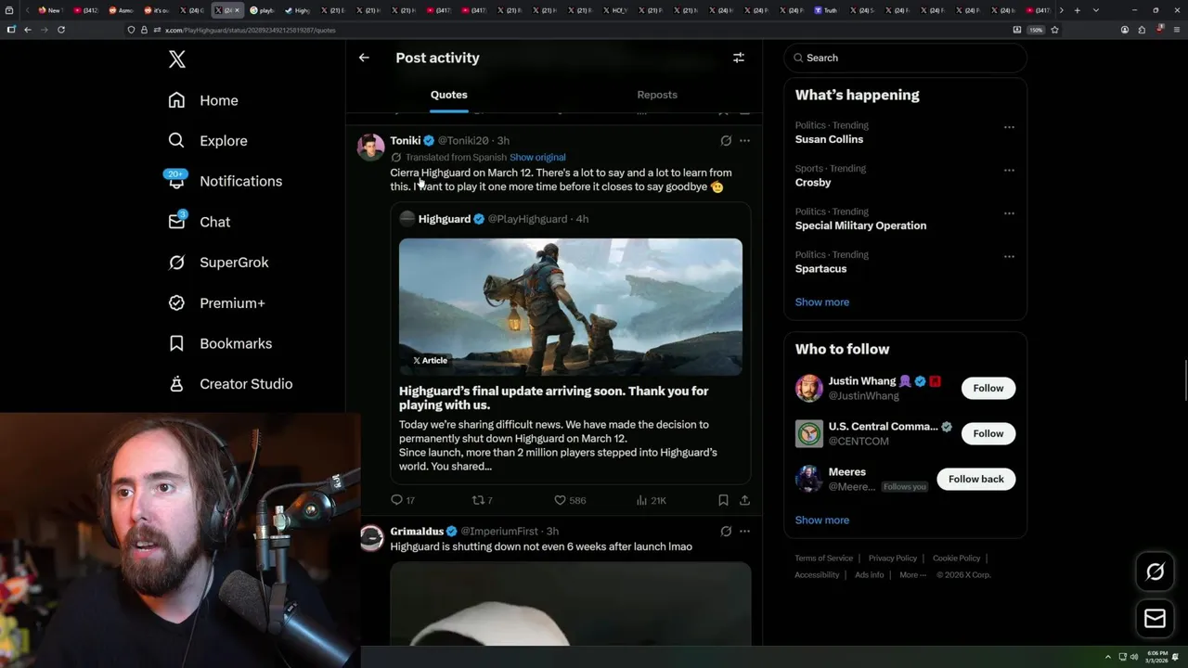The height and width of the screenshot is (668, 1188).
Task: Follow back Meeres
Action: pos(976,479)
